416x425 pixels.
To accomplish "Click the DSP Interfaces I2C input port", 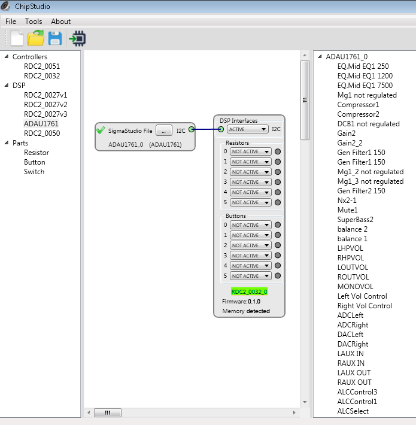I will 221,129.
